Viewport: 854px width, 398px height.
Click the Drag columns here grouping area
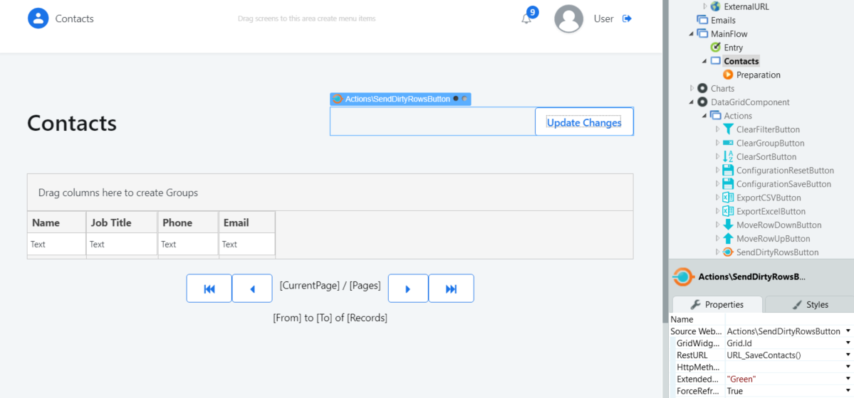(x=330, y=193)
